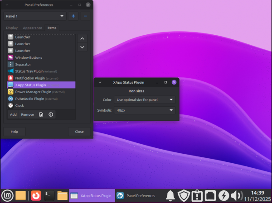Click the volume speaker tray icon
This screenshot has height=203, width=272.
(x=237, y=196)
